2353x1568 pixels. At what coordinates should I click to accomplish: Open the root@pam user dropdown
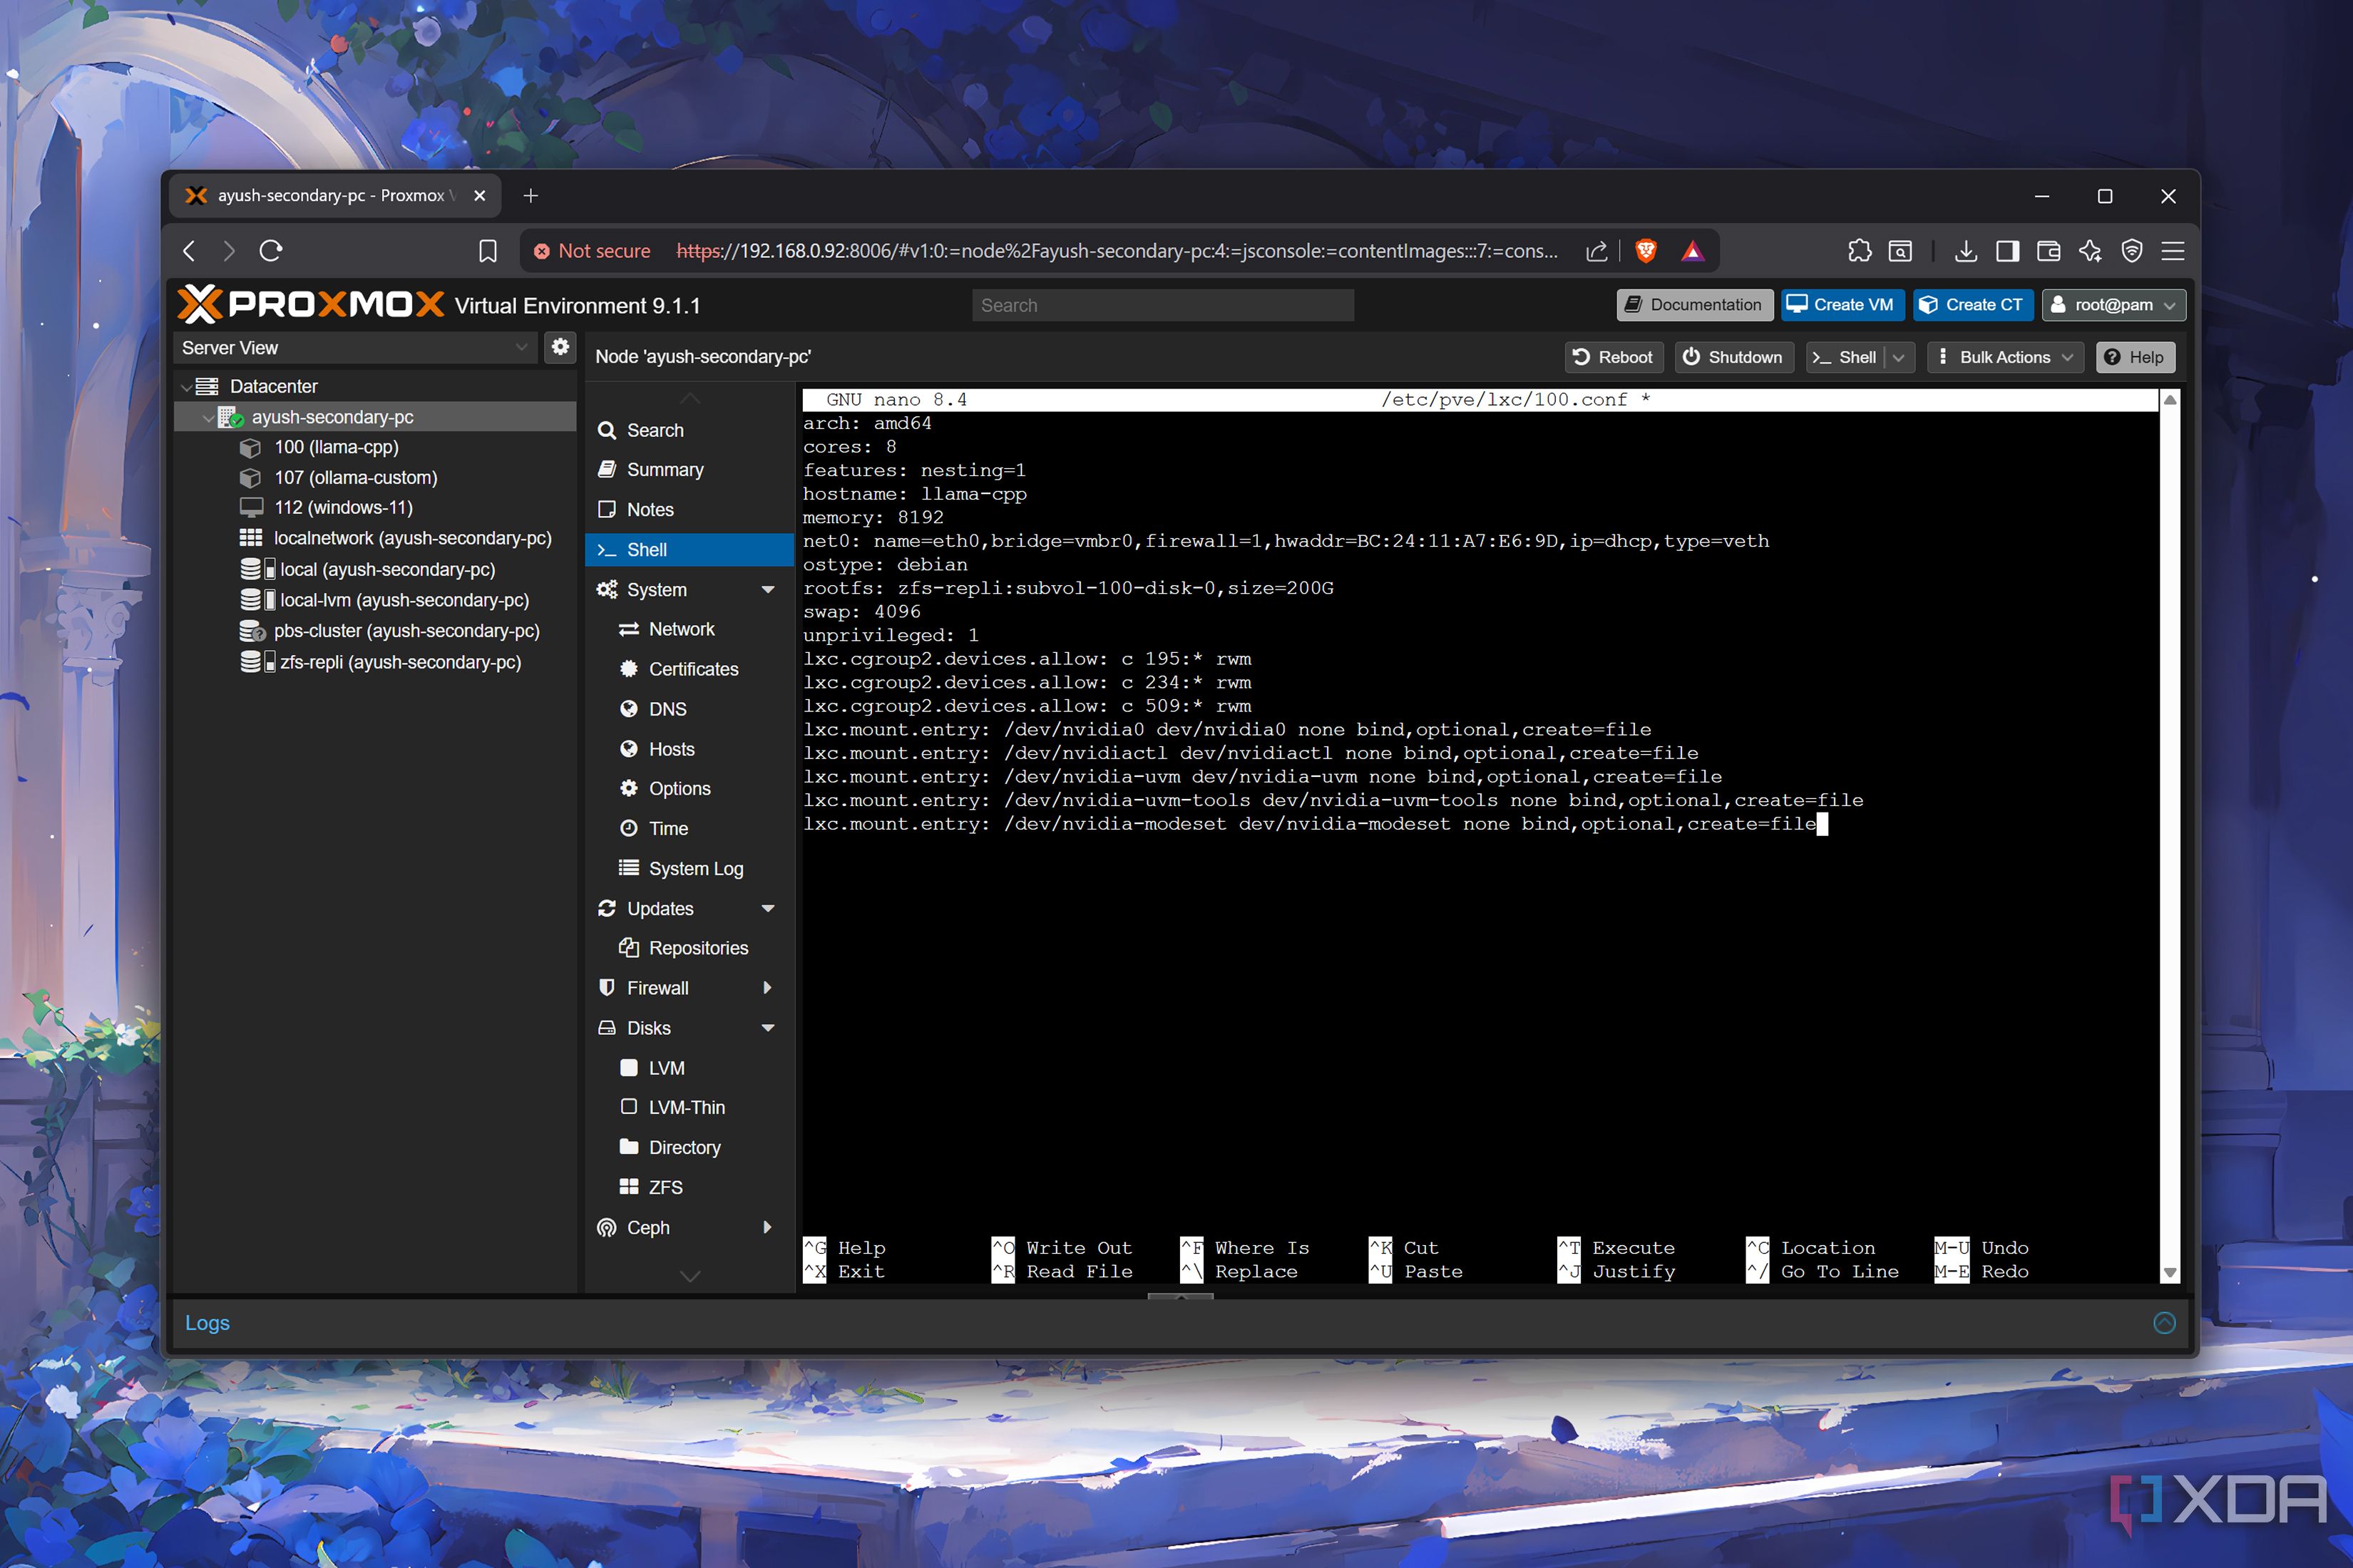(x=2113, y=305)
